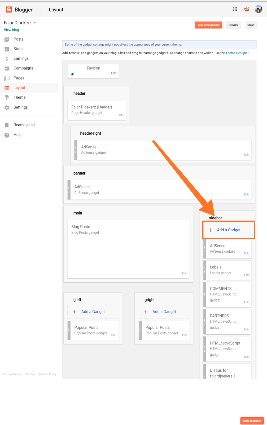The image size is (267, 425).
Task: Open Privacy footer link
Action: 30,374
